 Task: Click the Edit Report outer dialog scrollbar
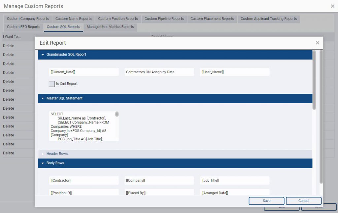point(321,117)
